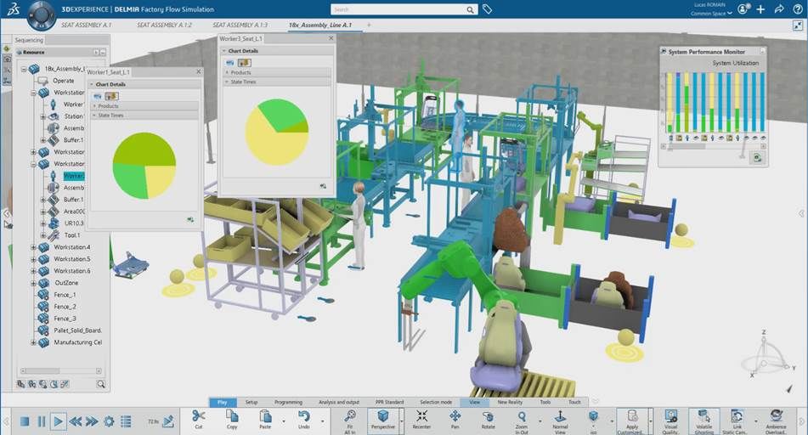Click the Apply Customized view tool

[632, 421]
